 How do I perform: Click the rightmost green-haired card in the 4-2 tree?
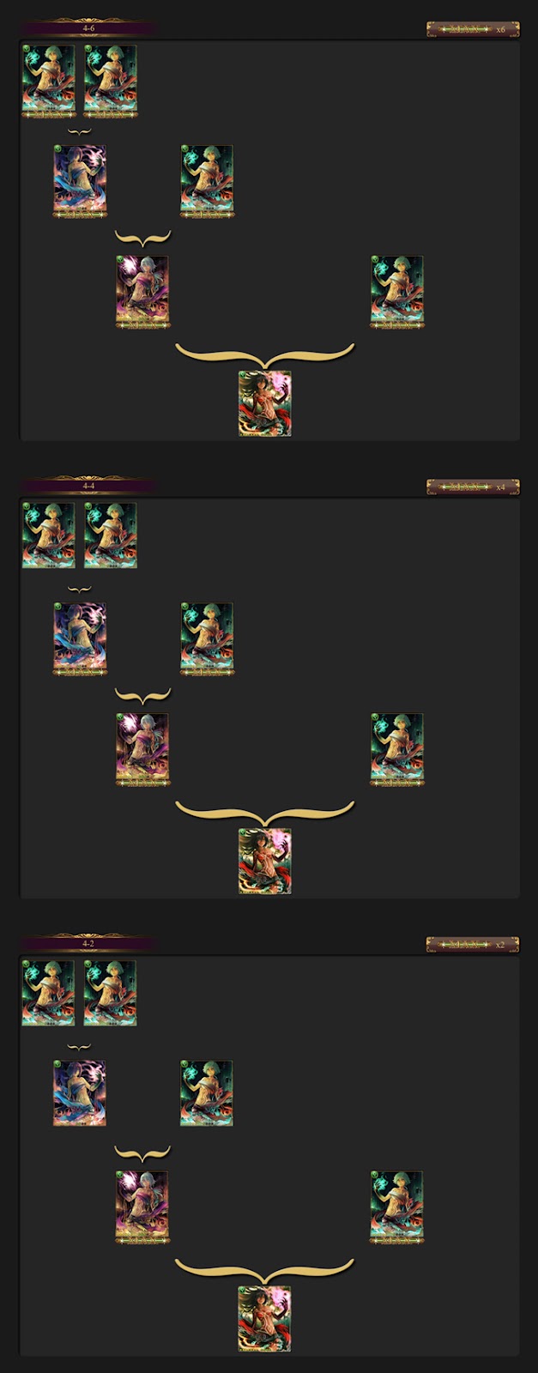tap(396, 1207)
